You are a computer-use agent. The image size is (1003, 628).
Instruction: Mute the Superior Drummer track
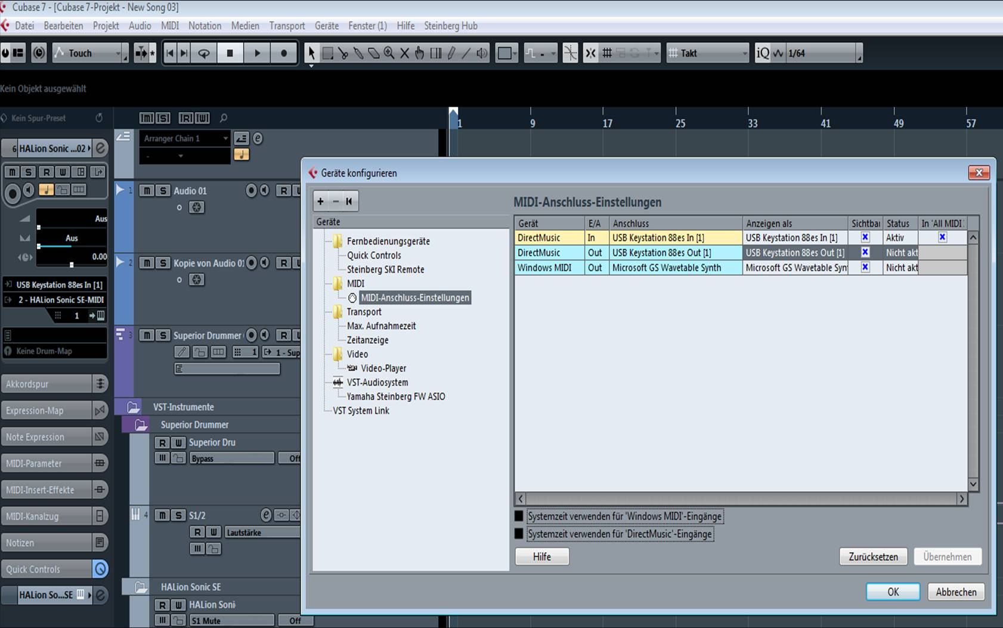(147, 335)
